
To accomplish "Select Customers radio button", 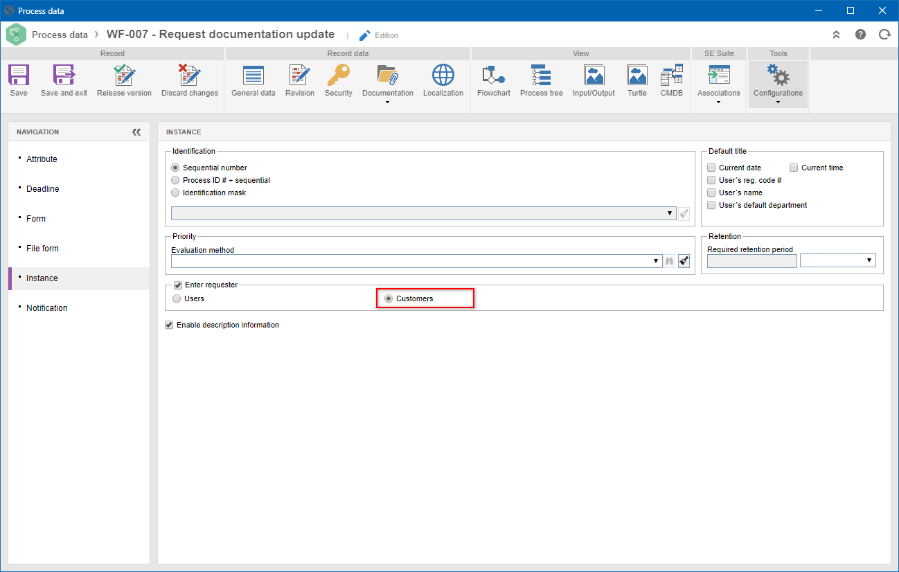I will click(389, 298).
